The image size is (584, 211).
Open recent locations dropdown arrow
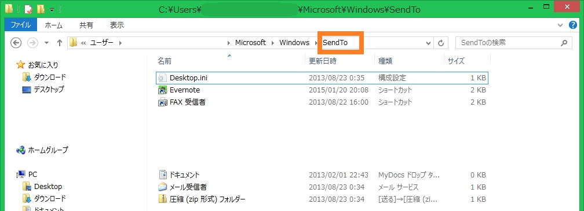[x=46, y=43]
